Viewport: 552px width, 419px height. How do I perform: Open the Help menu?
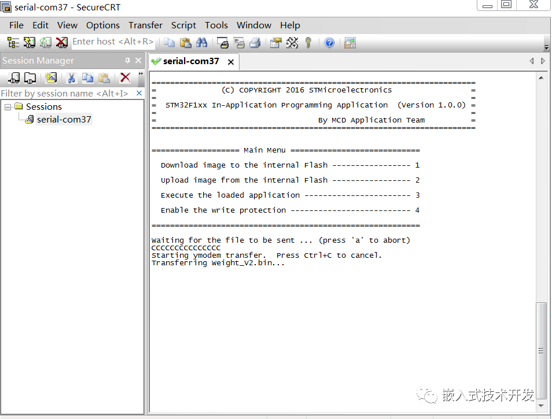[290, 25]
